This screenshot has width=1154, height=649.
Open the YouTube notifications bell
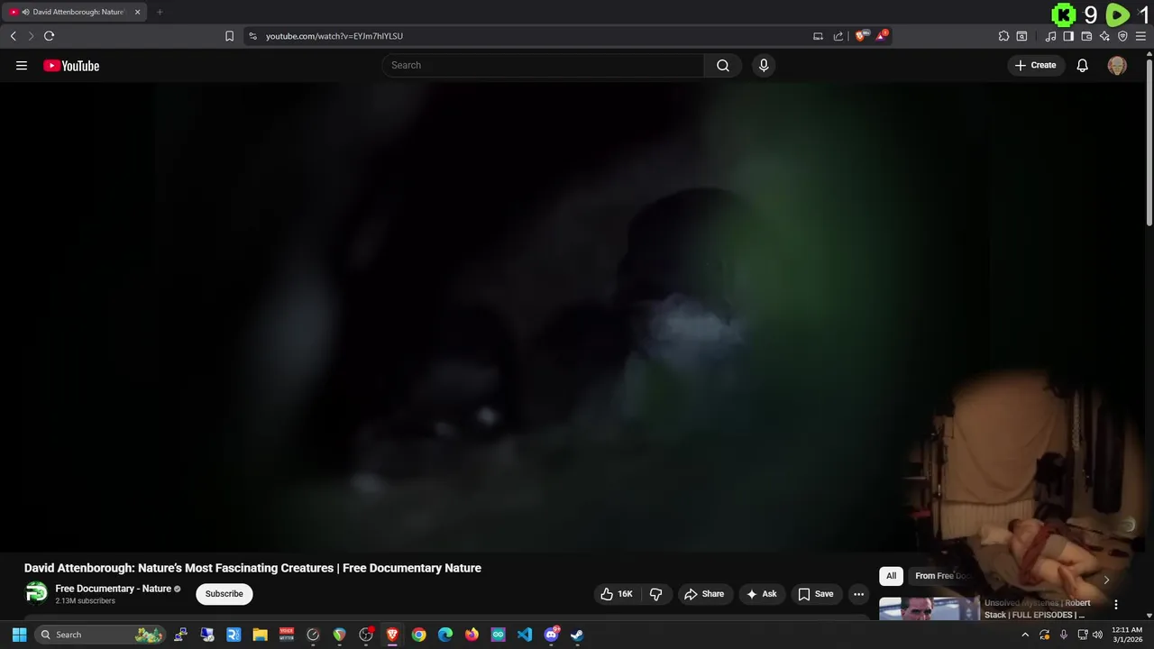point(1083,65)
